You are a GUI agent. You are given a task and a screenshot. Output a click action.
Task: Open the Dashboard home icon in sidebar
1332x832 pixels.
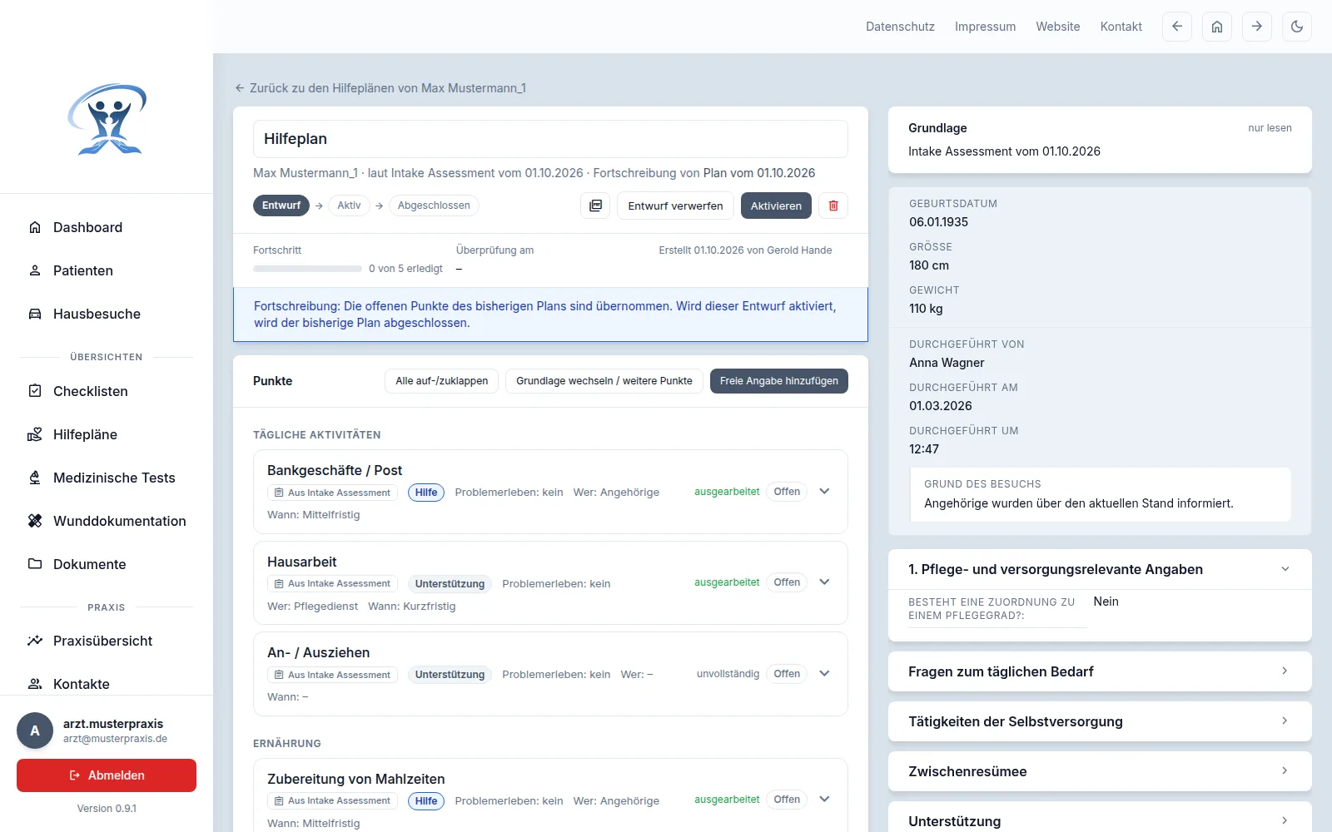pyautogui.click(x=35, y=227)
